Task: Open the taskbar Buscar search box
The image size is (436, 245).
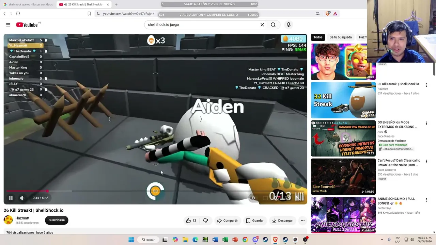Action: pyautogui.click(x=149, y=240)
